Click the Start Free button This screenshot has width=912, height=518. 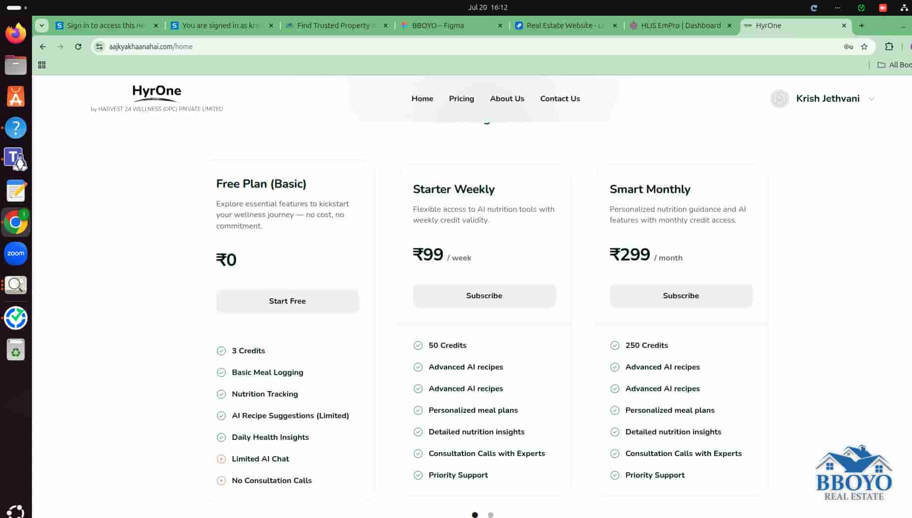287,301
